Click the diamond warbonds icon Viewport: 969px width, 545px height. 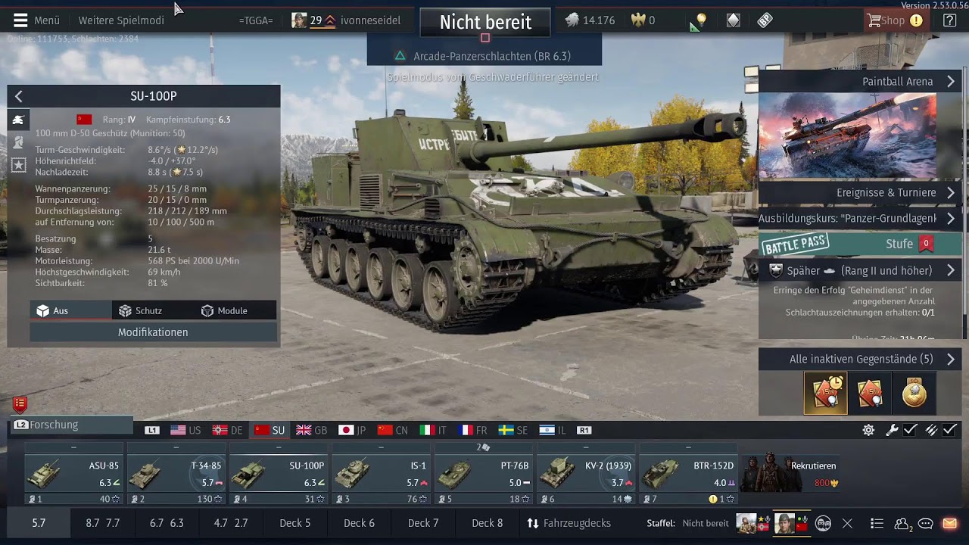pos(733,20)
